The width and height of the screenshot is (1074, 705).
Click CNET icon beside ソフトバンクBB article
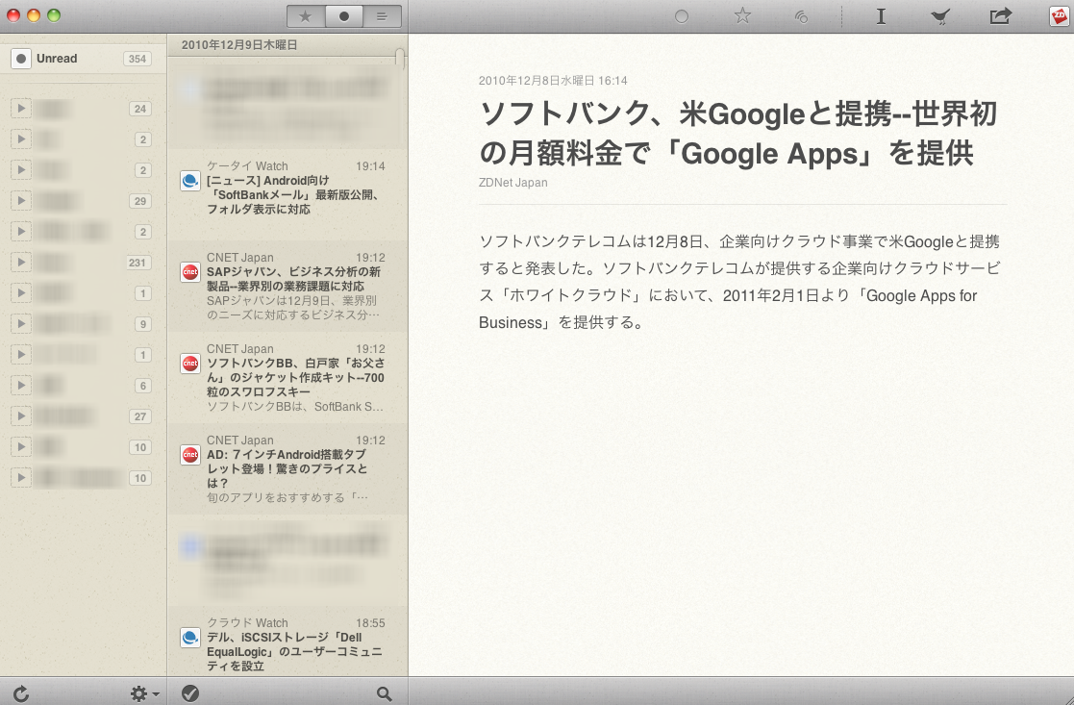click(x=190, y=364)
